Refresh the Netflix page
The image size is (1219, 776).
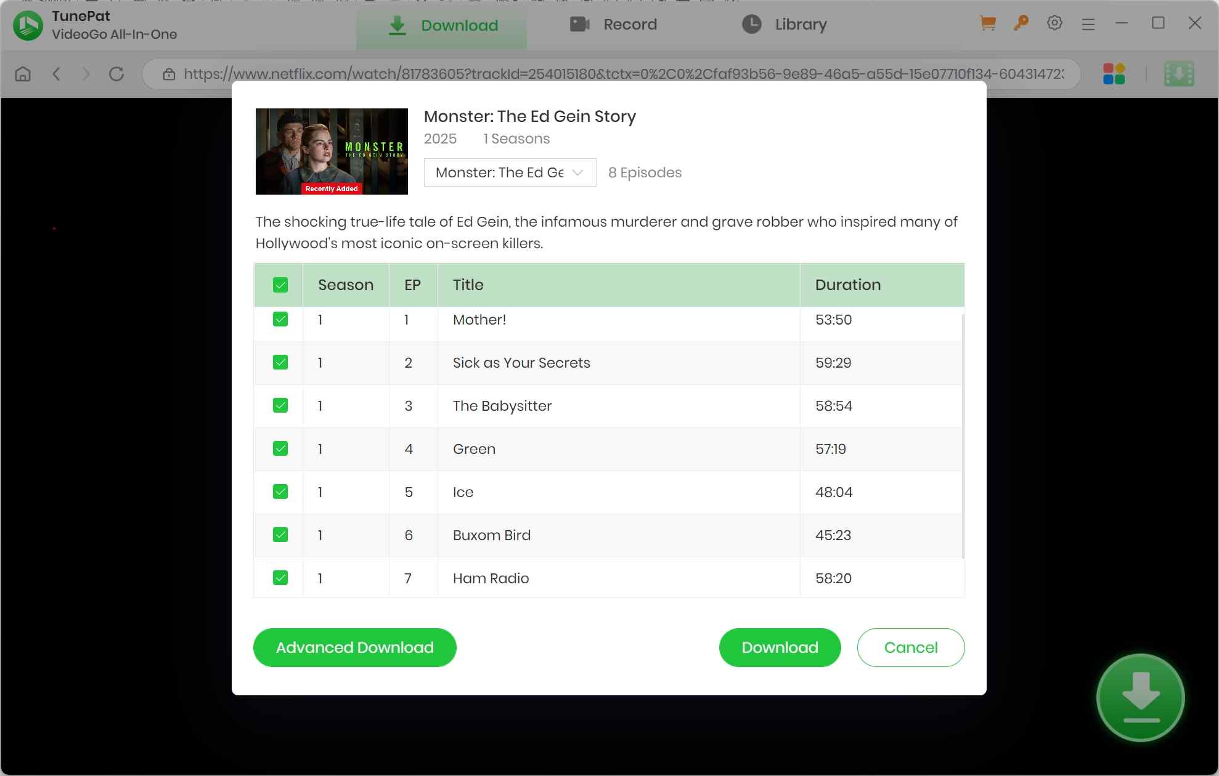click(x=116, y=73)
